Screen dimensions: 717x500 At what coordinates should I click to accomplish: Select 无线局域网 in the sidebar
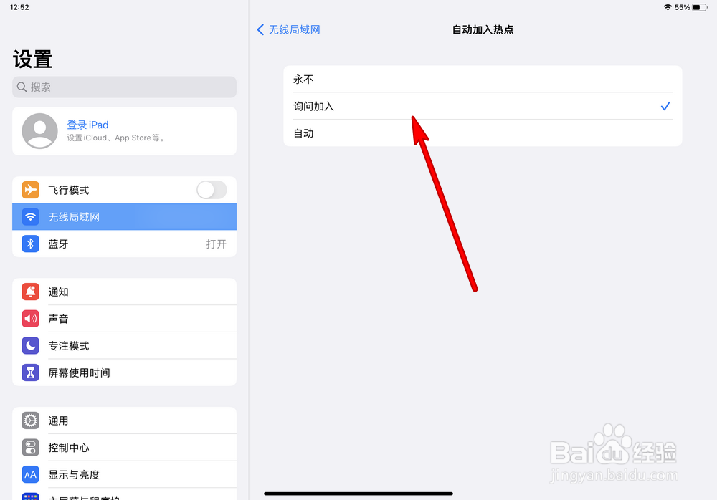pos(124,216)
